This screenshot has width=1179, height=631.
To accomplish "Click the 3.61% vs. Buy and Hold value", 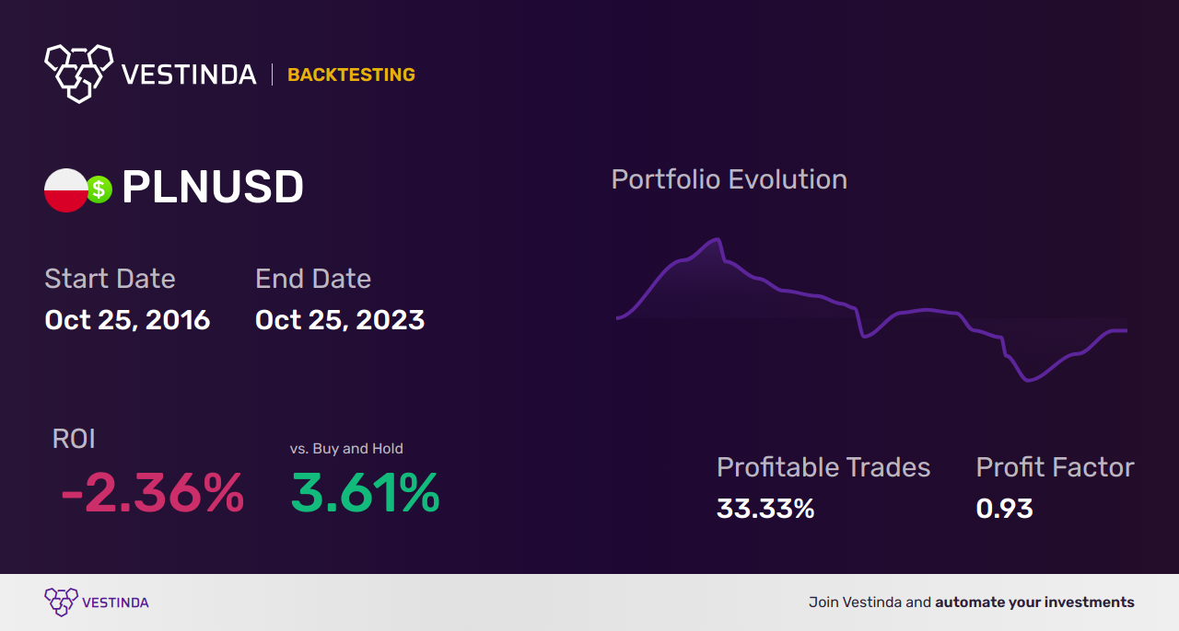I will click(x=365, y=493).
